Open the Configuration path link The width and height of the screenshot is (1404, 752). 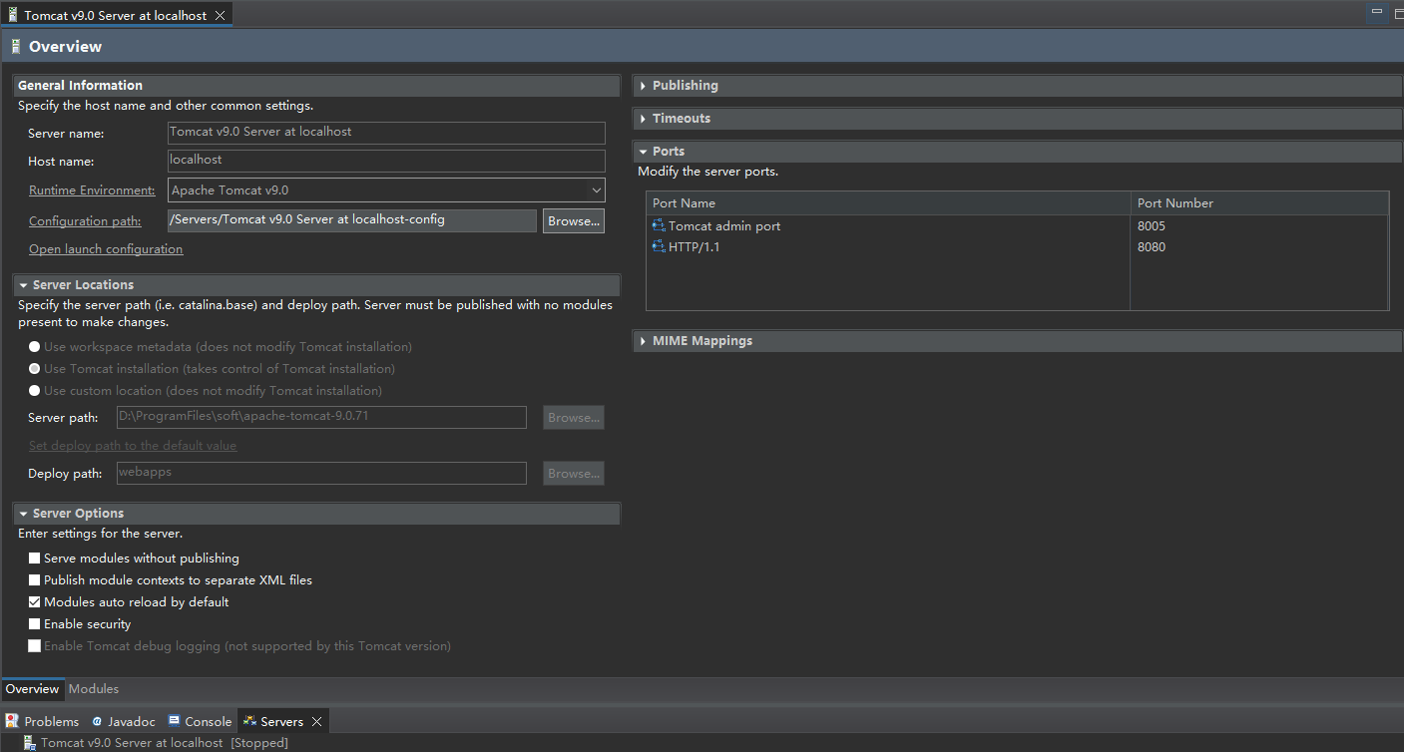(x=85, y=221)
